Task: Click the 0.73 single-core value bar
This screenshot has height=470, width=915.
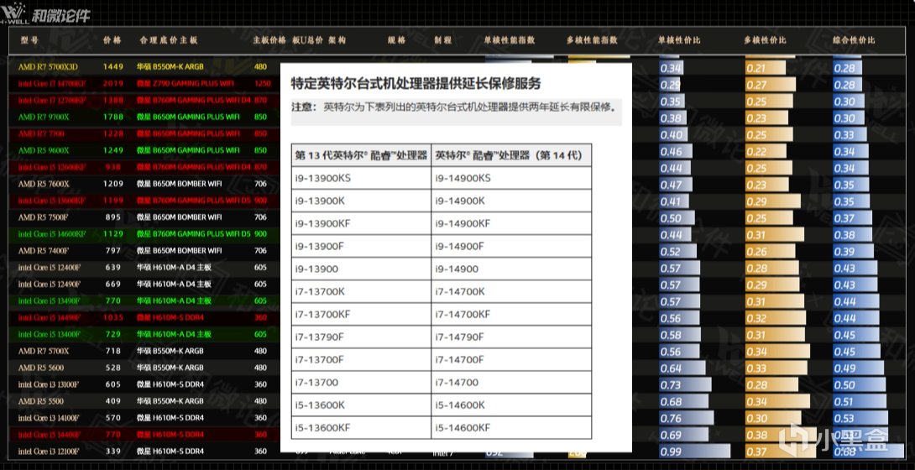Action: (x=685, y=385)
